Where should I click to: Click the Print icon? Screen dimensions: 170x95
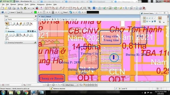[14, 8]
